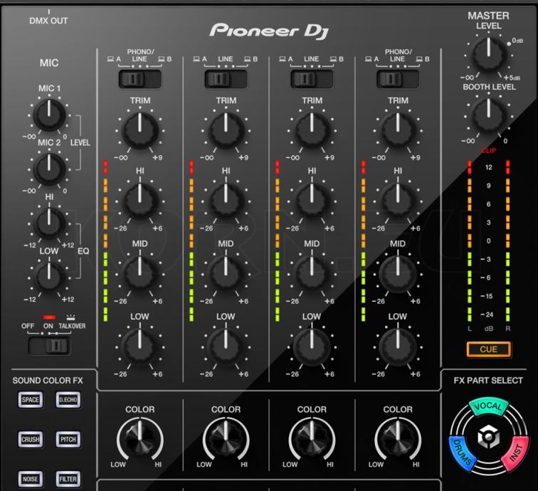Toggle channel 3 LINE input selector switch
The image size is (538, 491).
tap(312, 79)
